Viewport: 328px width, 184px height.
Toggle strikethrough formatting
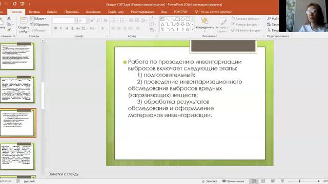coord(78,28)
